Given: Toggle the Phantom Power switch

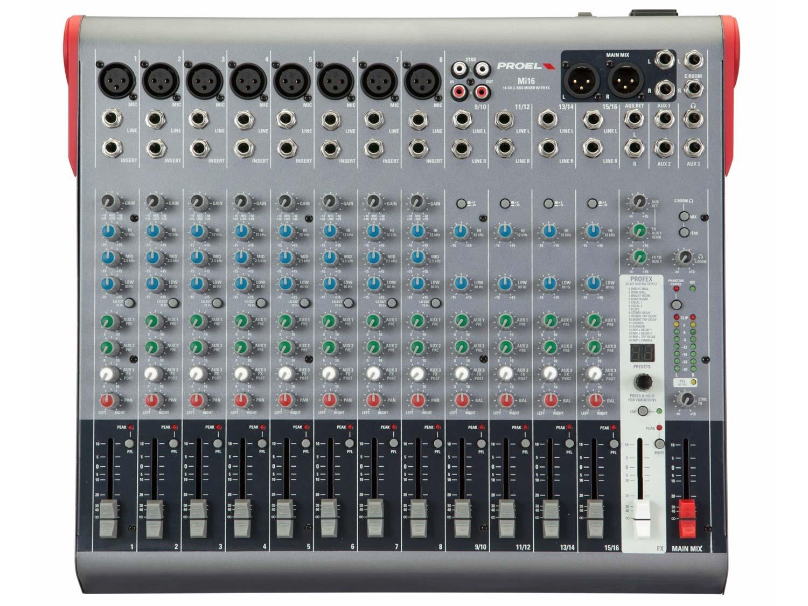Looking at the screenshot, I should (676, 305).
